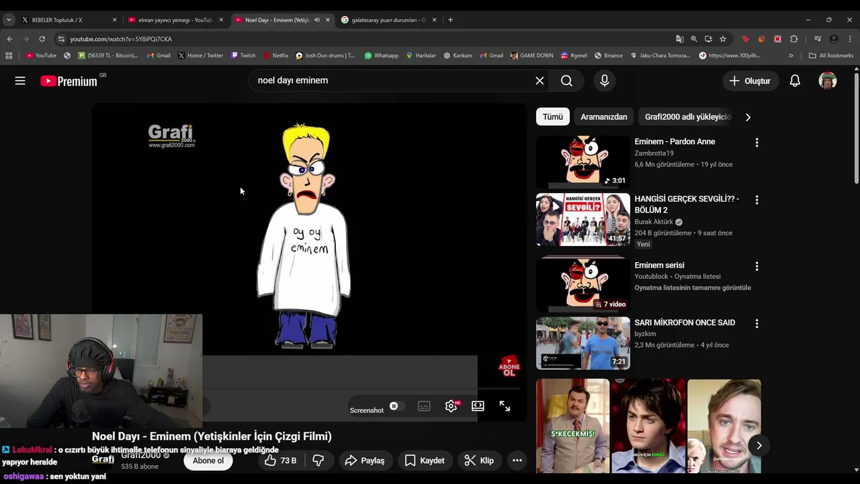Switch to BEBELER Topluluk / X tab
The width and height of the screenshot is (860, 484).
click(69, 19)
